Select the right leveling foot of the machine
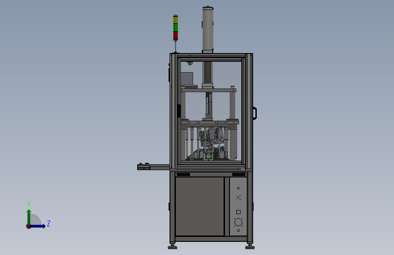 pos(250,246)
